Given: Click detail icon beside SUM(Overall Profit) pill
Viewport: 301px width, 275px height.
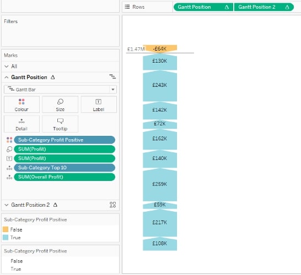Looking at the screenshot, I should point(9,177).
